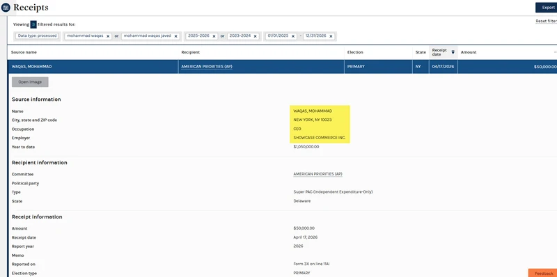The height and width of the screenshot is (277, 557).
Task: Click the Election column header
Action: point(355,52)
